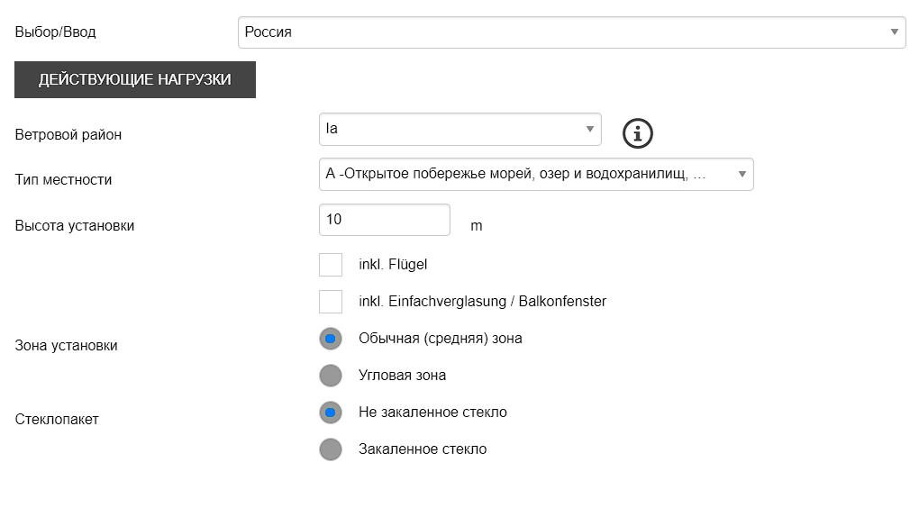Enable the inkl. Flügel checkbox

tap(331, 265)
